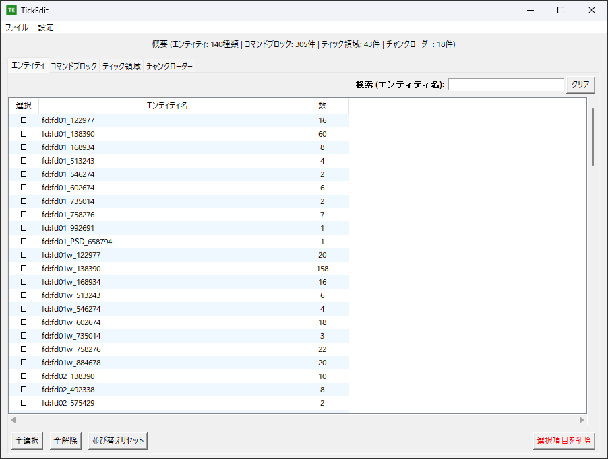This screenshot has height=459, width=608.
Task: Check the box for fd:fd01w_513243
Action: pyautogui.click(x=24, y=295)
